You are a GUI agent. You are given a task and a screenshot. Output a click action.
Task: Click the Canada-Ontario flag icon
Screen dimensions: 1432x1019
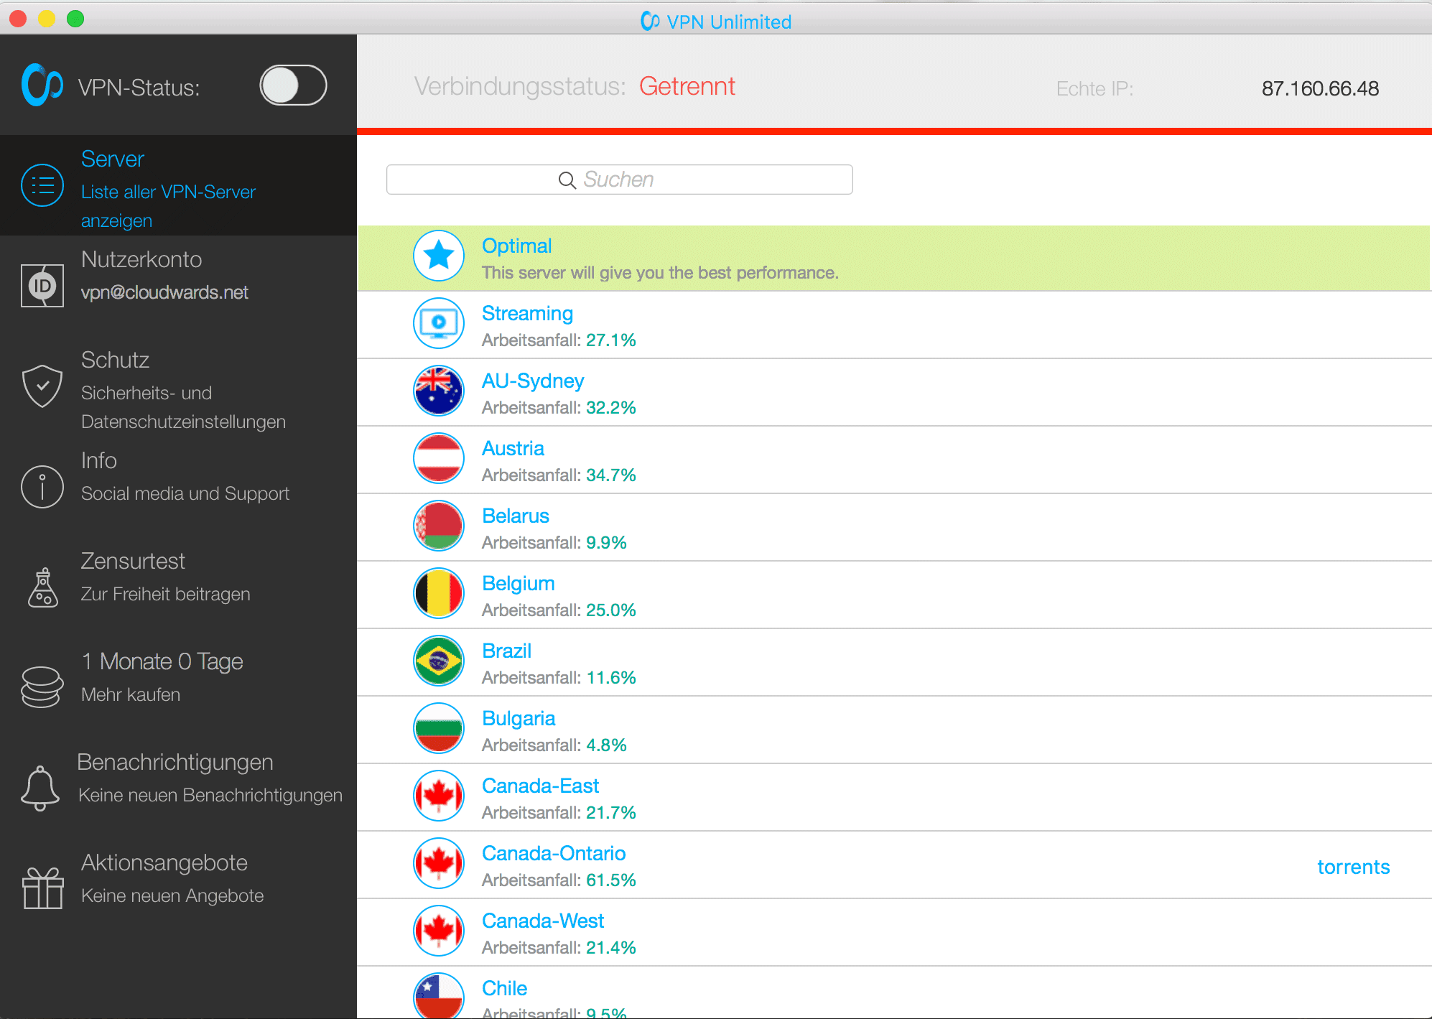point(439,863)
